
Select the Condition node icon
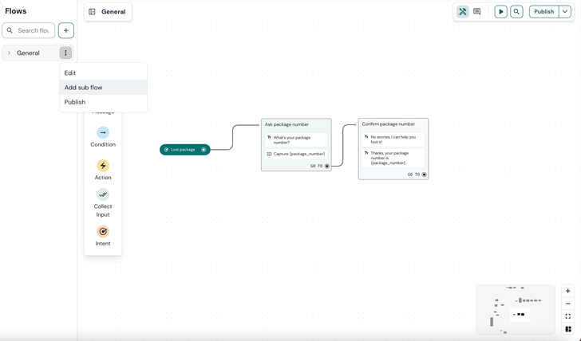point(103,133)
